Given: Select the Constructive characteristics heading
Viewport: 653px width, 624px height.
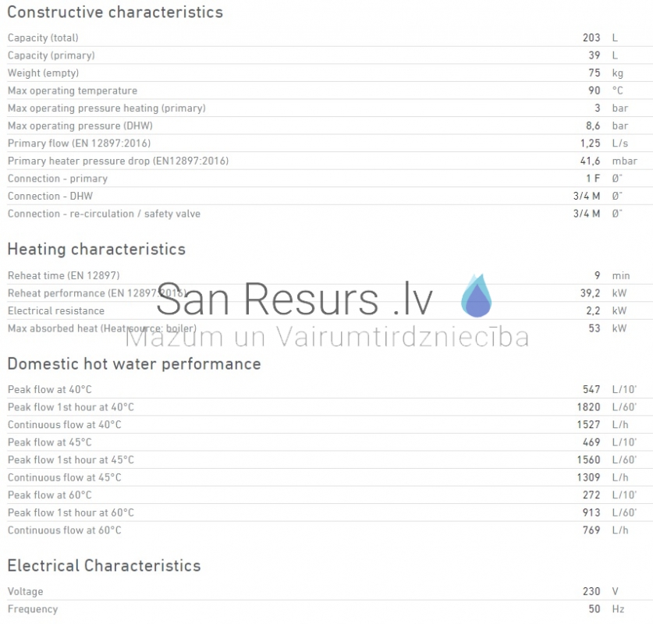Looking at the screenshot, I should coord(115,12).
